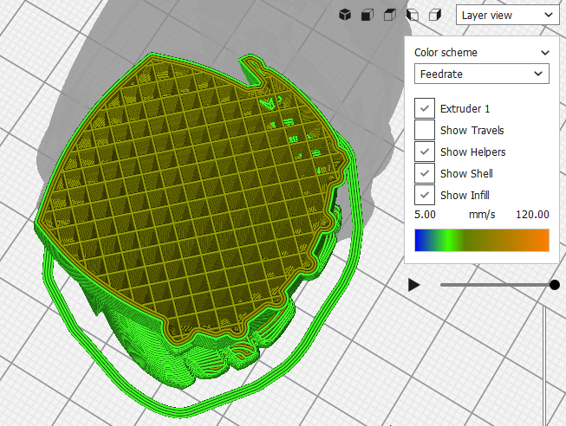The height and width of the screenshot is (426, 566).
Task: Switch to the 3D perspective camera view
Action: pyautogui.click(x=344, y=15)
